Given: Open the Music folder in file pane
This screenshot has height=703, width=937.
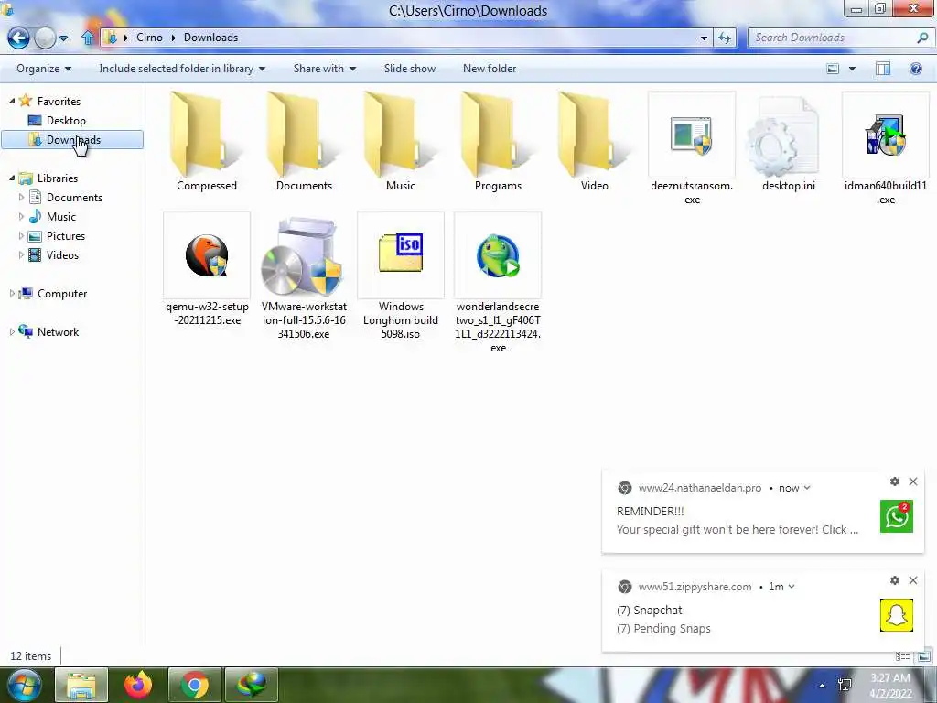Looking at the screenshot, I should point(401,142).
